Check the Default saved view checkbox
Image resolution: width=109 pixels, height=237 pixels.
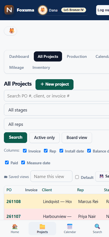tap(77, 177)
